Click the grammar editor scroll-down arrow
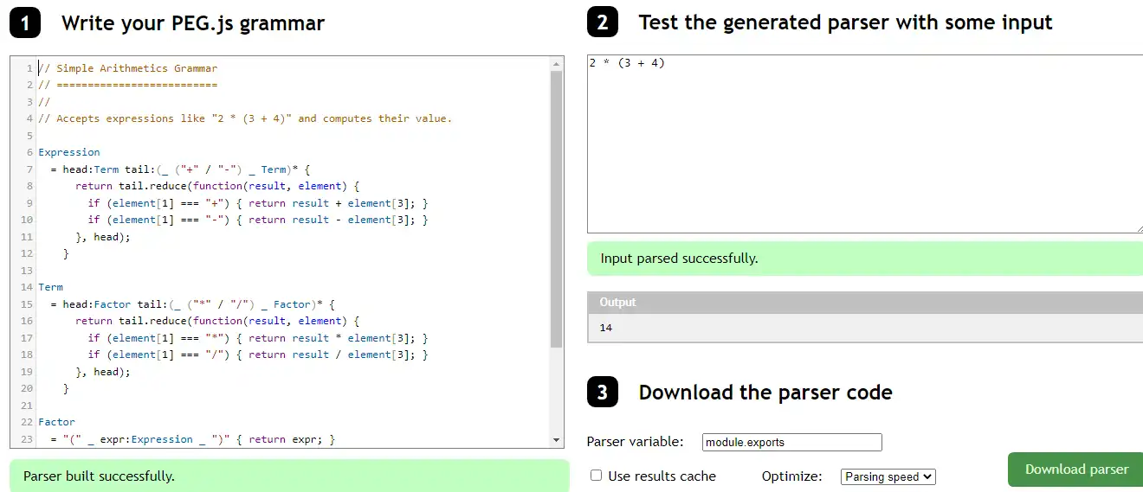 [x=557, y=440]
